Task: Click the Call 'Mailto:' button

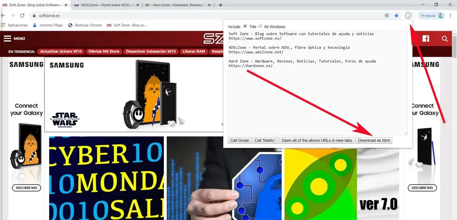Action: point(265,140)
